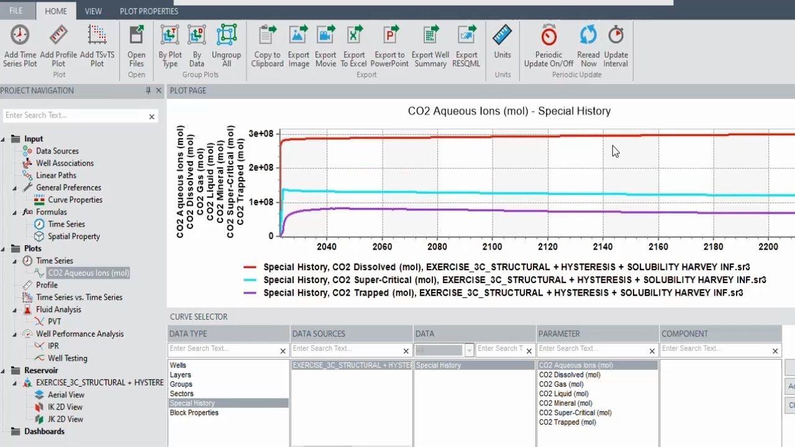Click the Add Time Series Plot icon
Image resolution: width=795 pixels, height=447 pixels.
tap(20, 35)
